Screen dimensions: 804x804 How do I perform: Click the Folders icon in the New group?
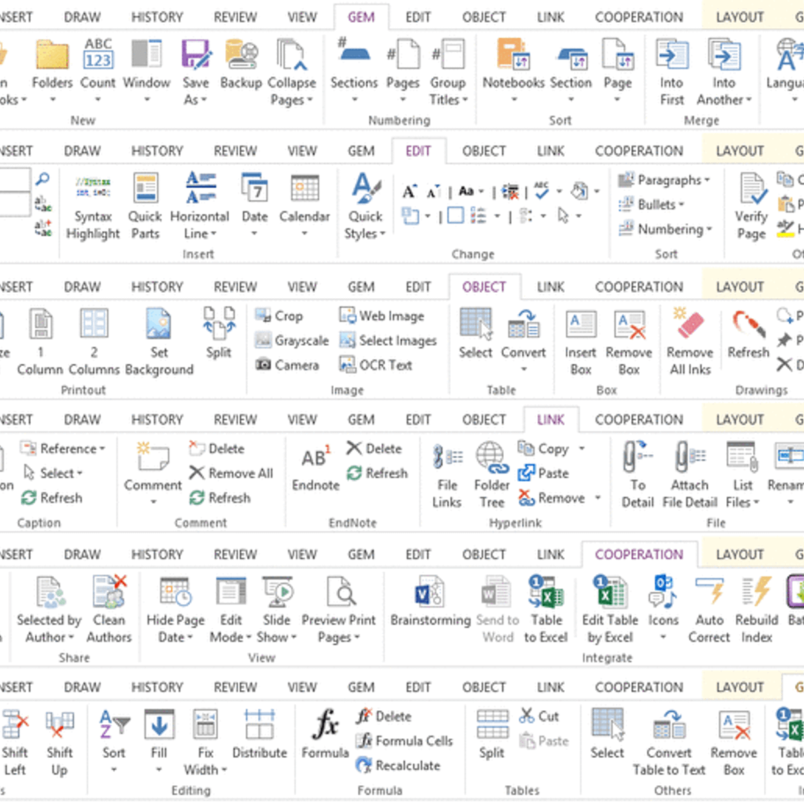(52, 54)
